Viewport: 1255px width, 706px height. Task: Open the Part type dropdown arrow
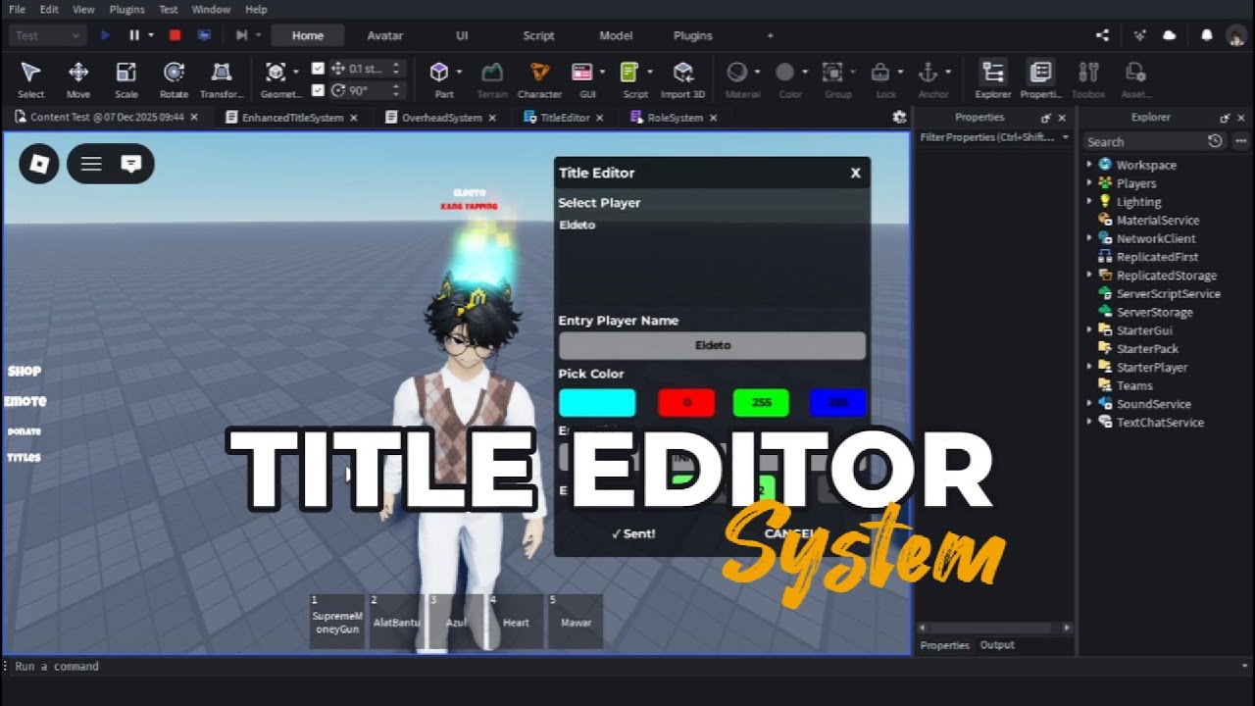click(459, 73)
